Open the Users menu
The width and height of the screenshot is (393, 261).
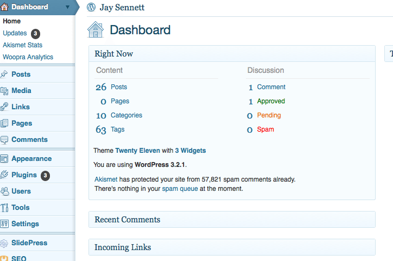21,191
